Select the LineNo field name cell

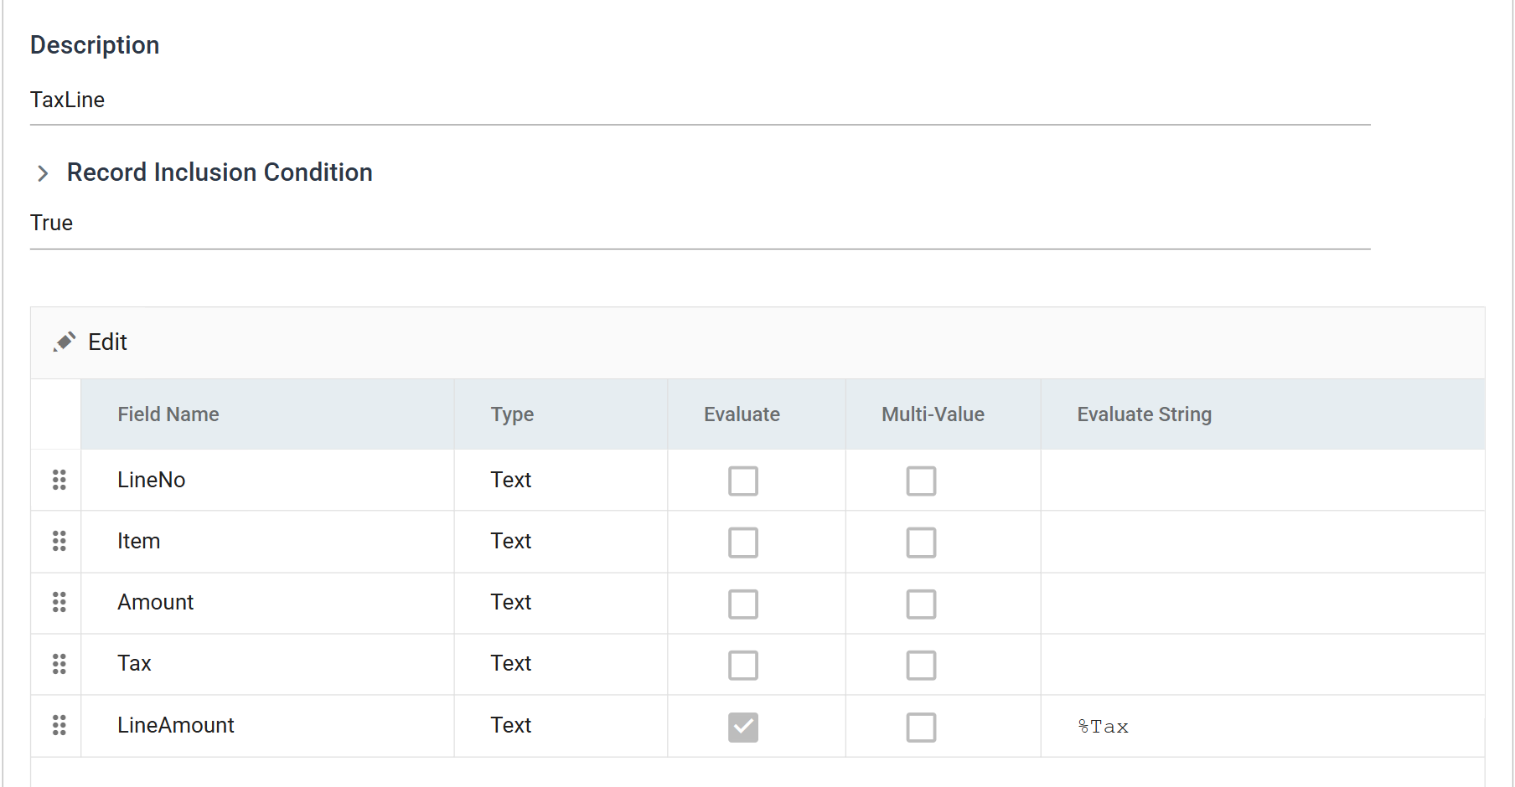[x=267, y=480]
